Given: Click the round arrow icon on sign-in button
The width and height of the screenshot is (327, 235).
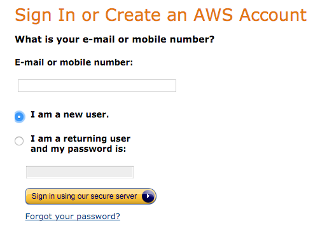Looking at the screenshot, I should click(x=148, y=196).
